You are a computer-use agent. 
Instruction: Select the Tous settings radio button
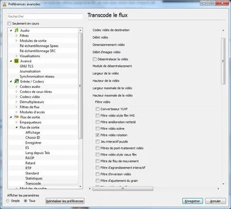point(25,201)
